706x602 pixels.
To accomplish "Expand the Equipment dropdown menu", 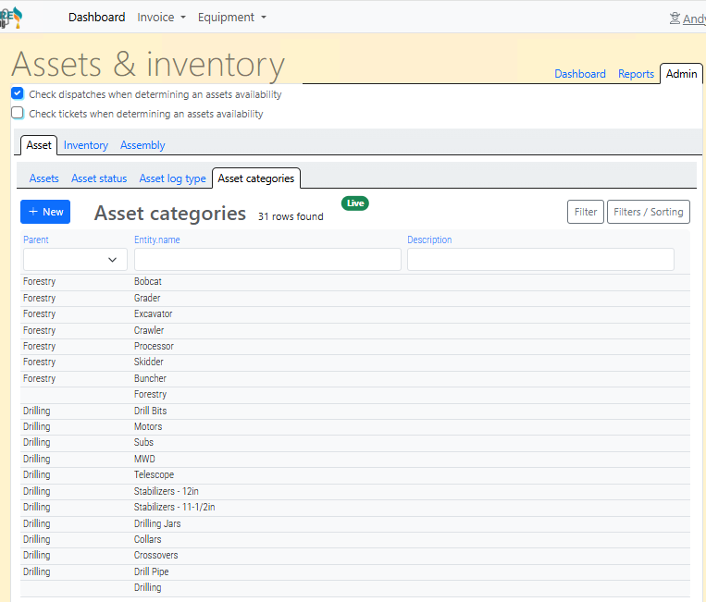I will (x=231, y=18).
